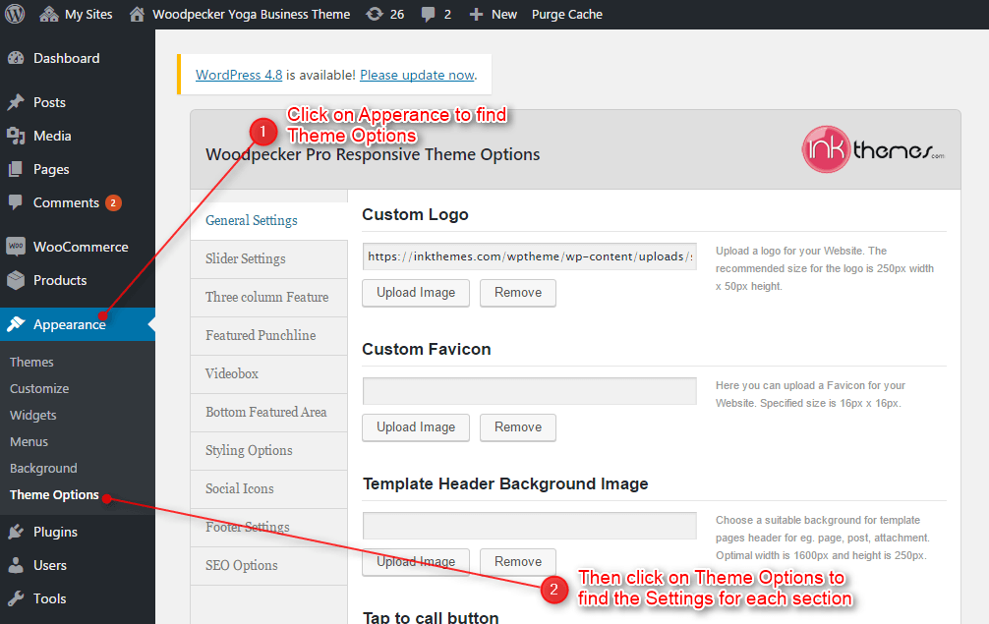The width and height of the screenshot is (989, 624).
Task: Click the Tools wrench icon
Action: click(16, 598)
